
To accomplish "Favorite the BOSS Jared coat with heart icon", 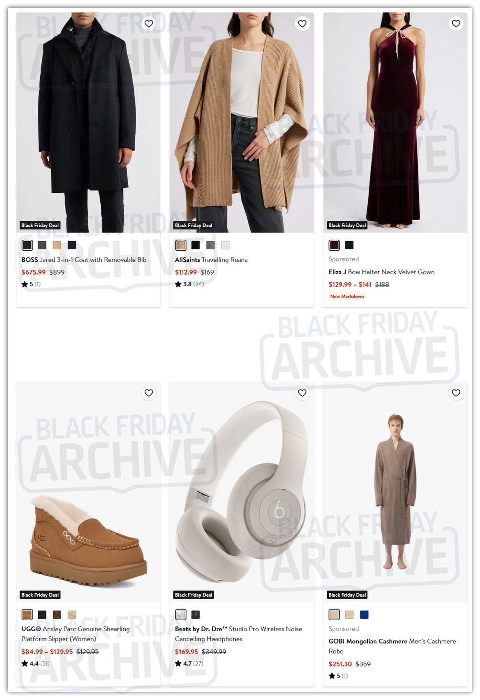I will 149,23.
